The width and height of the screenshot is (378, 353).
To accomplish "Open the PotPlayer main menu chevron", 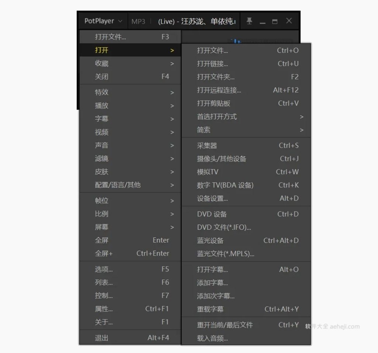I will (120, 21).
